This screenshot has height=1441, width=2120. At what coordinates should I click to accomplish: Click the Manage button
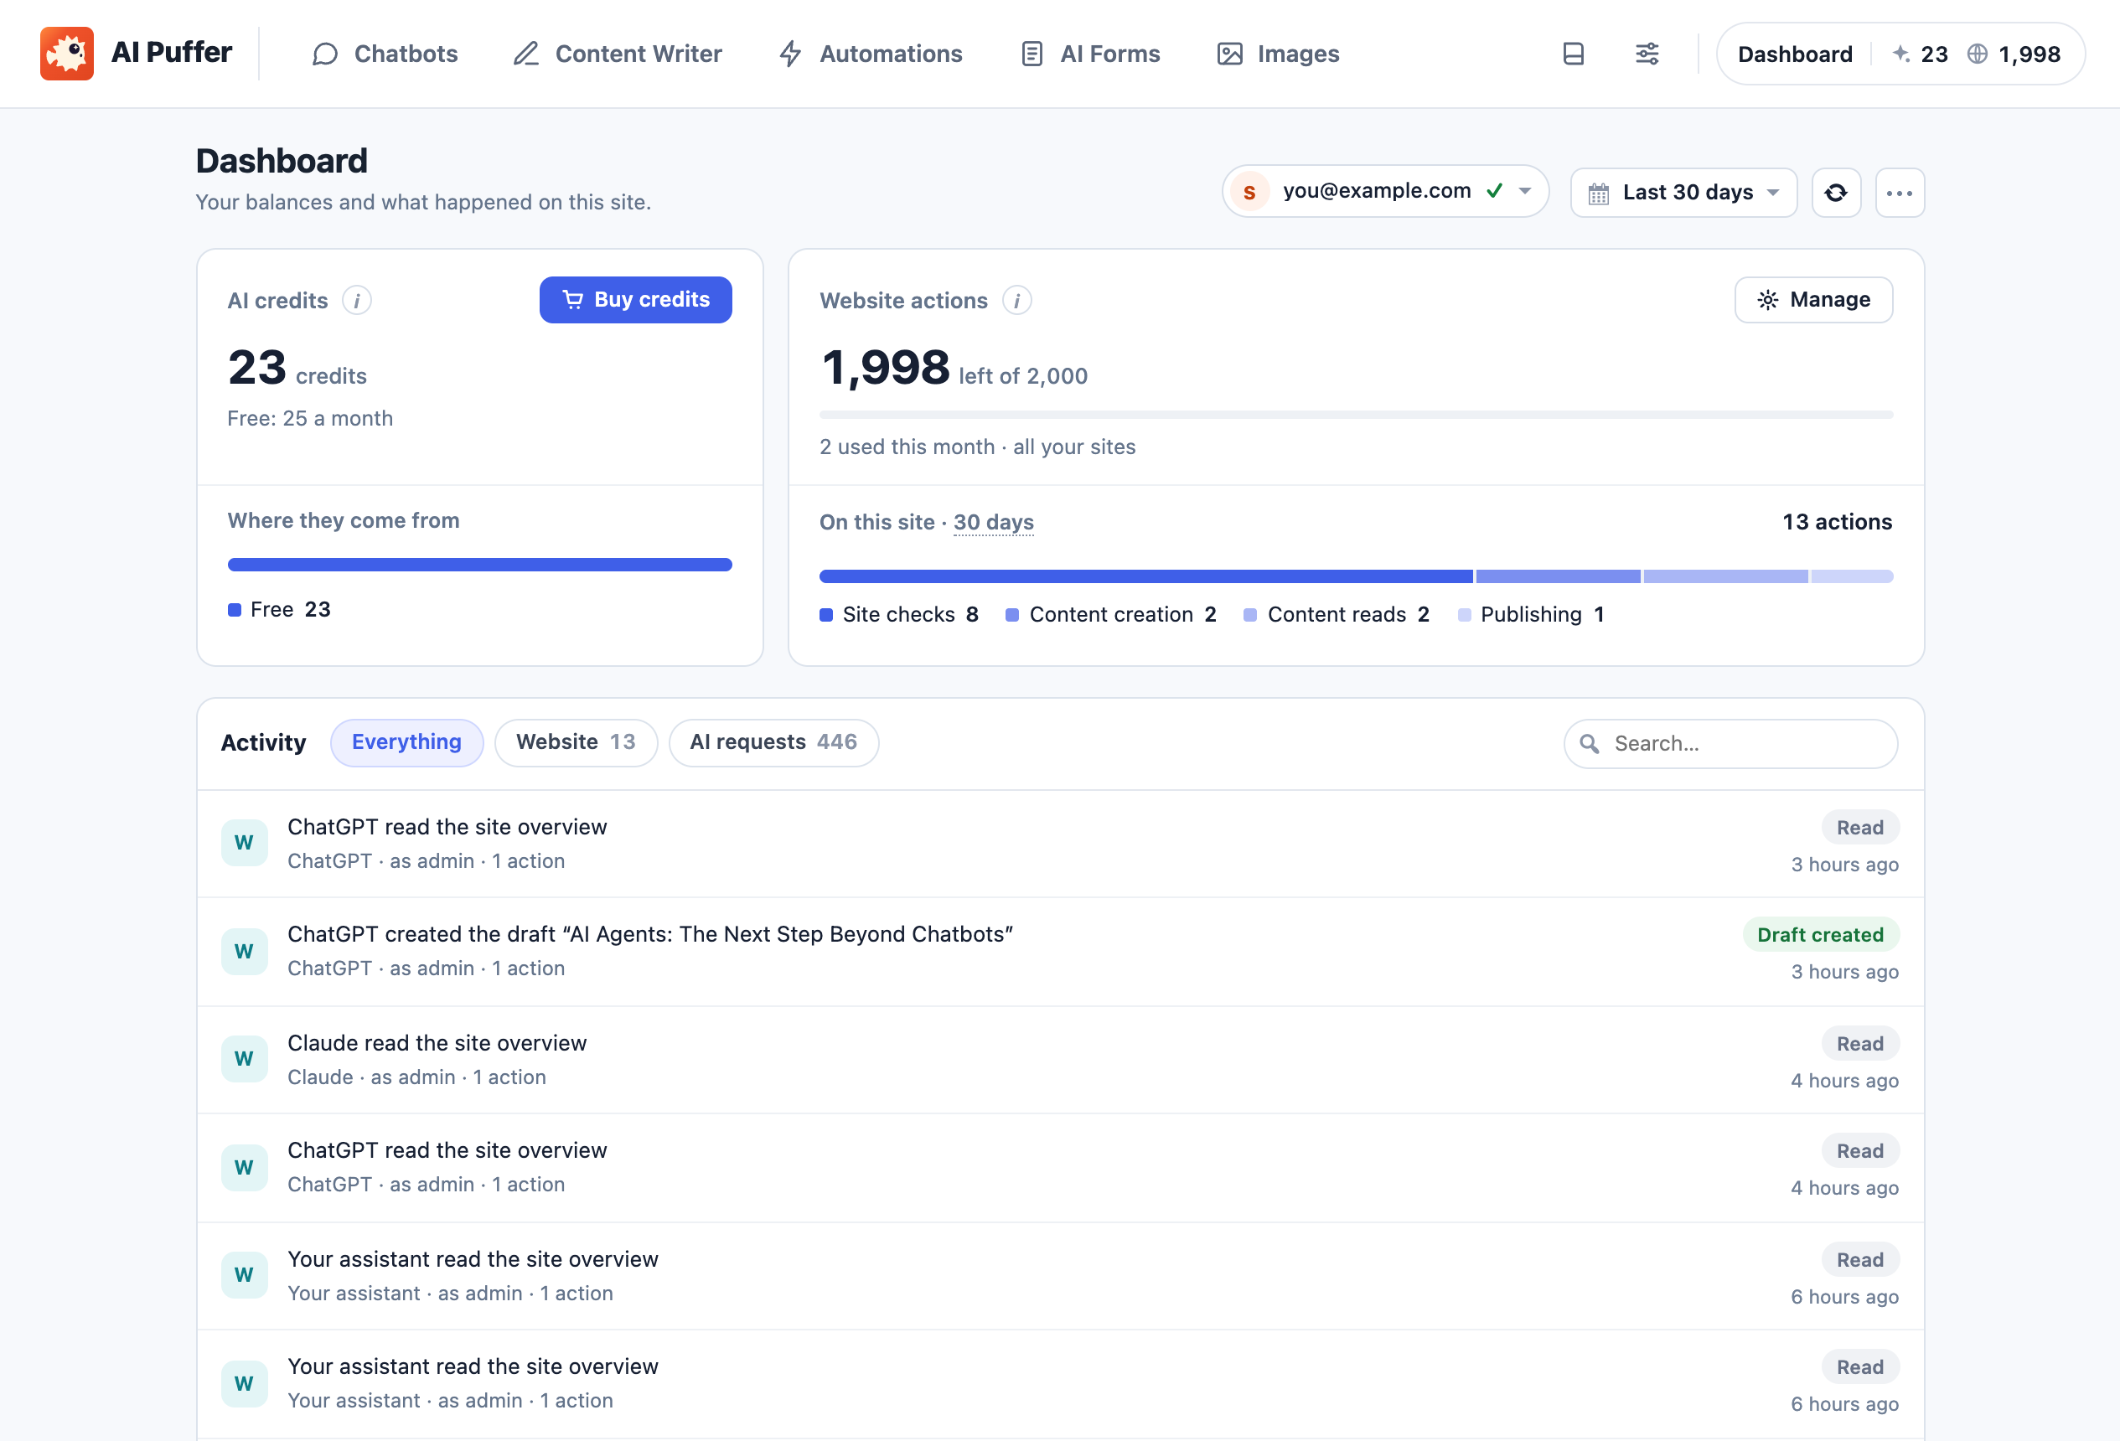click(1813, 300)
